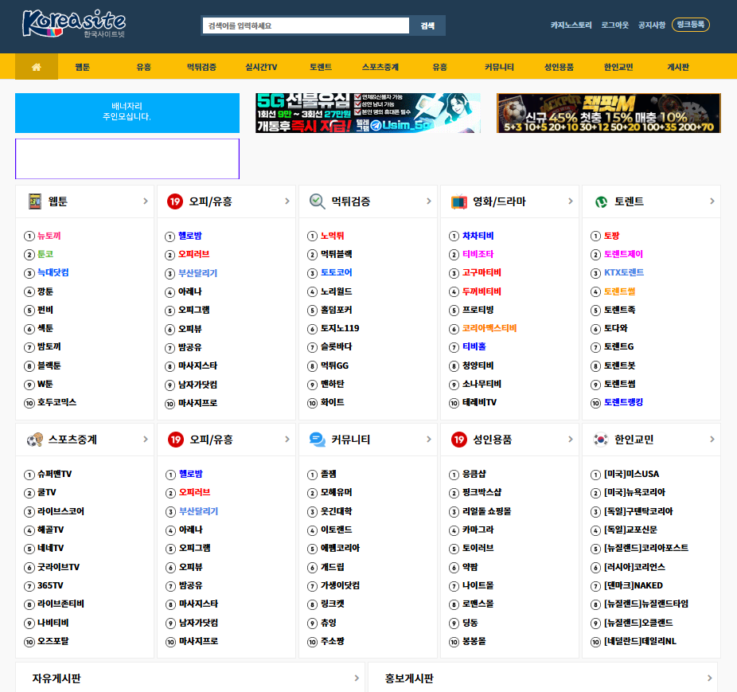Viewport: 737px width, 692px height.
Task: Open the 먹튀검증 menu item
Action: click(201, 67)
